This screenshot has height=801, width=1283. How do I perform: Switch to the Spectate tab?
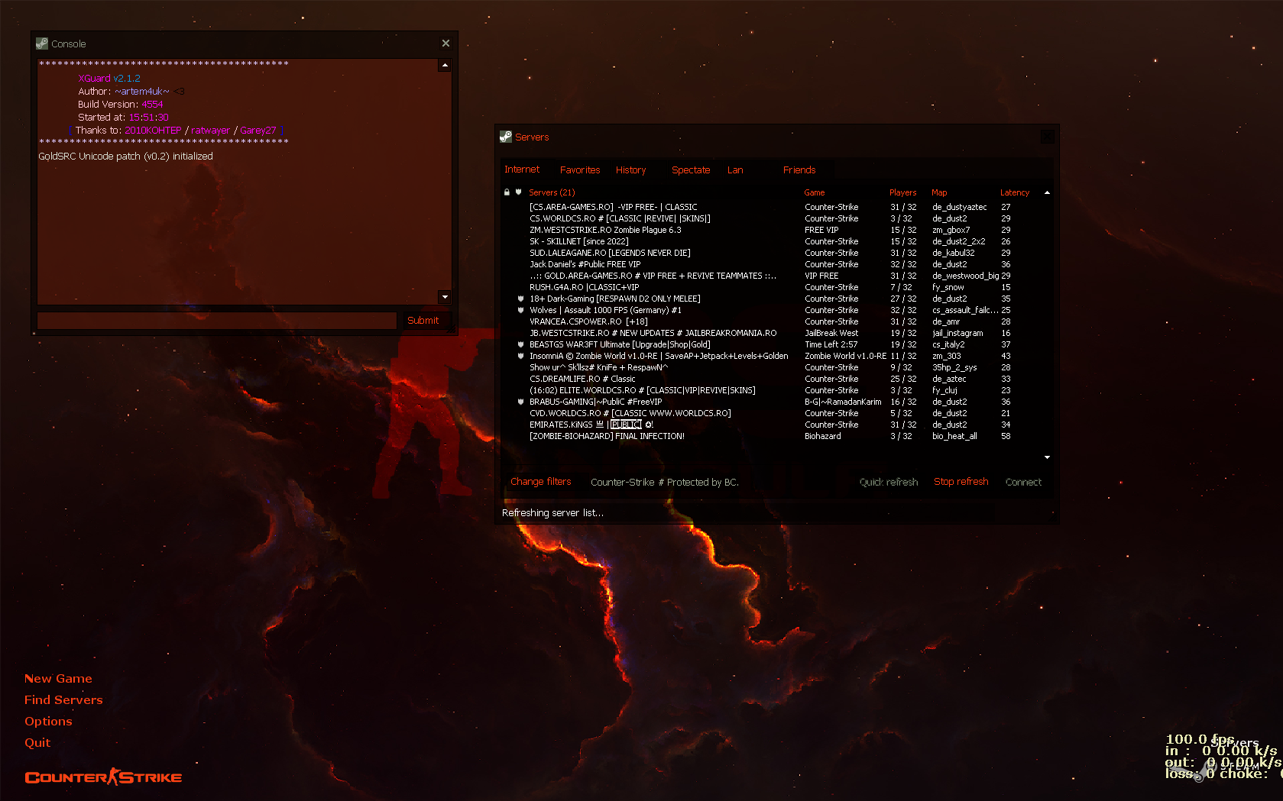point(691,170)
